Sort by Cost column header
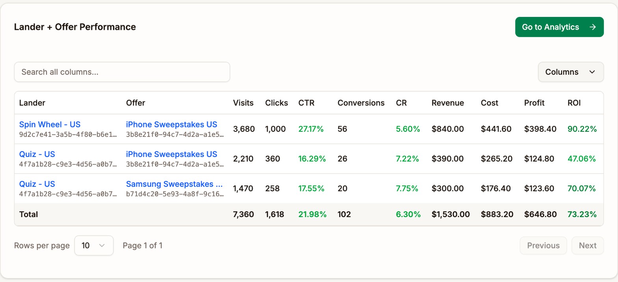Screen dimensions: 618x282 [x=490, y=103]
